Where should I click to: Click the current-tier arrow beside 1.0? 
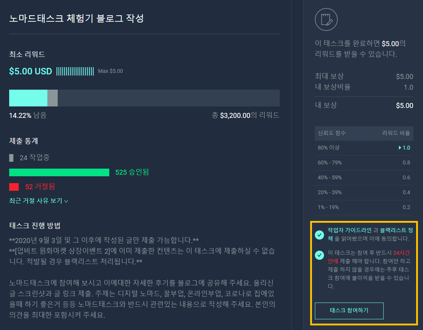point(400,148)
